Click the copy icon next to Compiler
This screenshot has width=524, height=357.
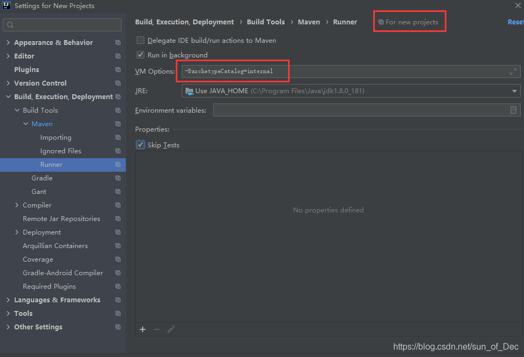click(118, 205)
